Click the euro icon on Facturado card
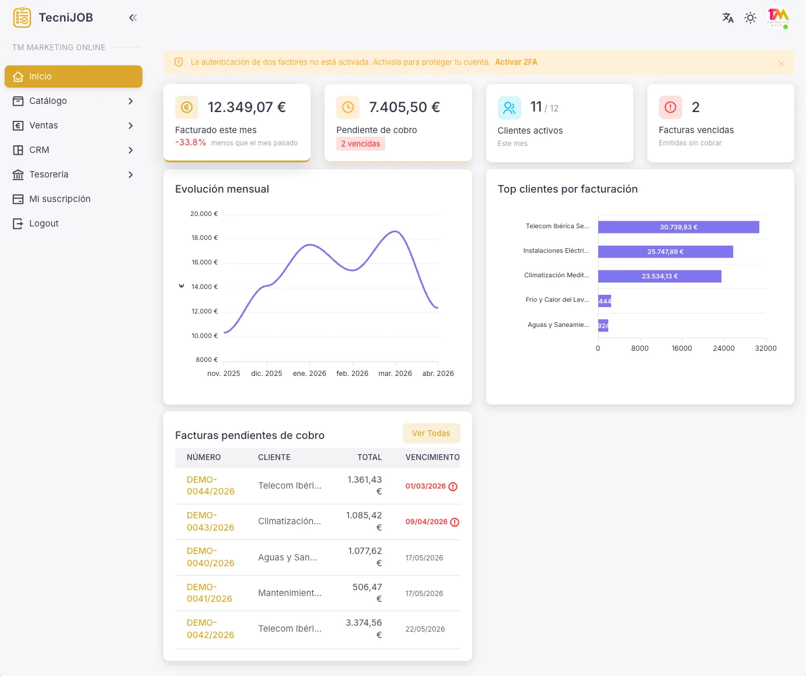806x676 pixels. [x=187, y=107]
